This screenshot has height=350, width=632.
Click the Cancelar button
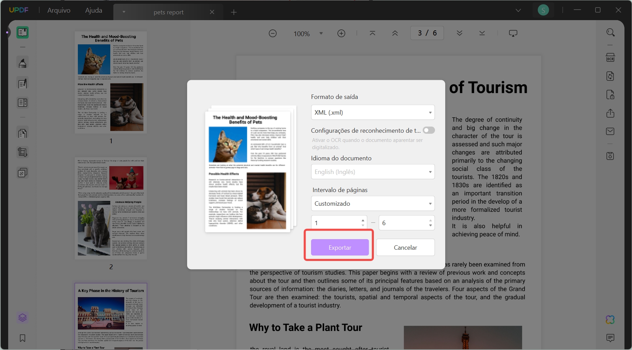click(x=405, y=247)
